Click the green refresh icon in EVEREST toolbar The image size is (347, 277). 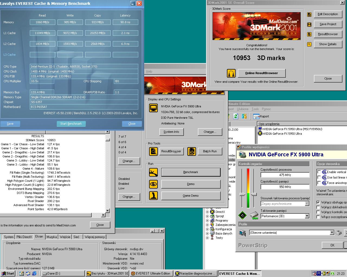click(236, 116)
